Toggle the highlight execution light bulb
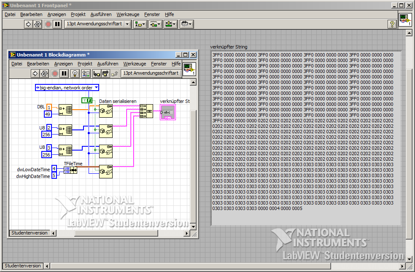 click(75, 74)
